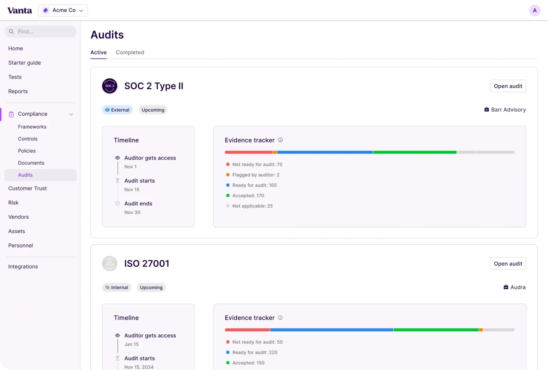548x370 pixels.
Task: Click the eye icon next to Auditor gets access
Action: pos(117,158)
